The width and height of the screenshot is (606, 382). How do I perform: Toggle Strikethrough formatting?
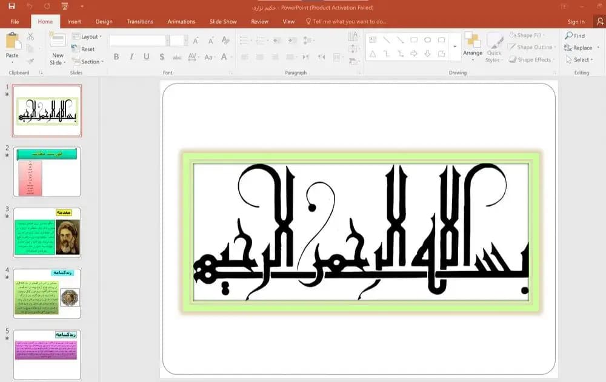tap(177, 57)
